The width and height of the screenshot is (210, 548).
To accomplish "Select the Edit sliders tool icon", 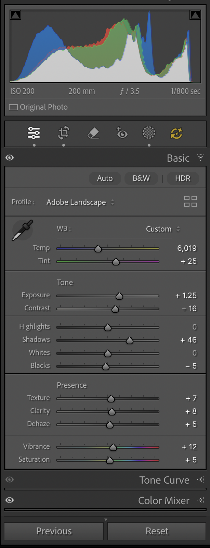I will click(x=34, y=133).
